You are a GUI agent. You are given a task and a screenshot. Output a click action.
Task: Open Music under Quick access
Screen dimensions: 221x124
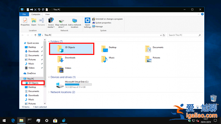(29, 64)
